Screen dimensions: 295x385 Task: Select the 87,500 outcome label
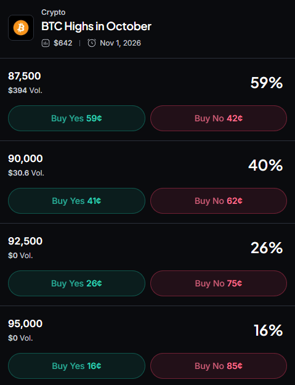point(25,76)
